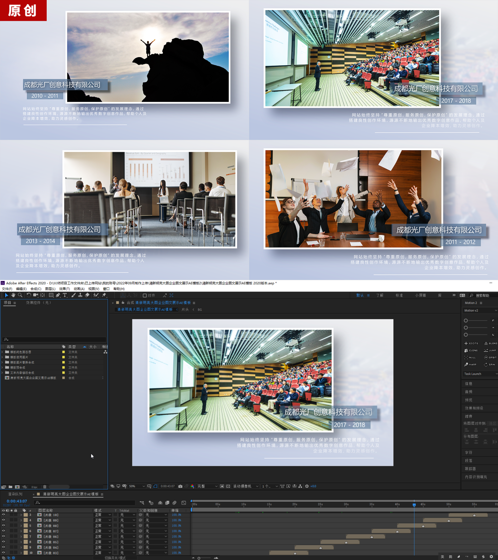Click the yellow label swatch of 模板预合成
Viewport: 498px width, 560px height.
[x=63, y=367]
